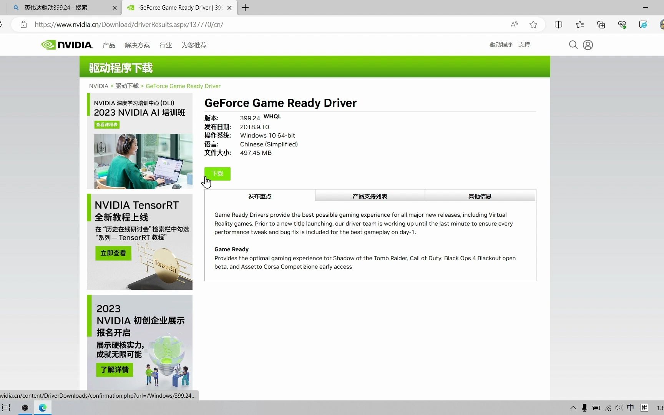Click the green 下载 download button
664x415 pixels.
[x=217, y=174]
